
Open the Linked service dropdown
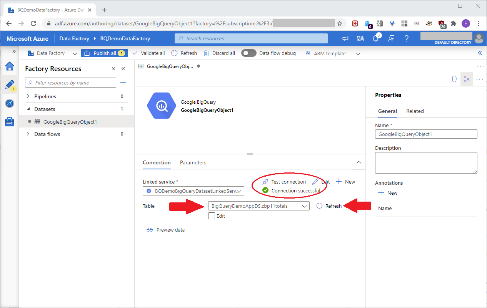193,191
